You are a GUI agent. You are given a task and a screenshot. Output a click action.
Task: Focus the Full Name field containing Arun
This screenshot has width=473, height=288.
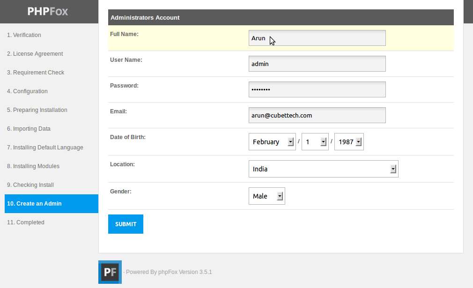click(x=317, y=38)
